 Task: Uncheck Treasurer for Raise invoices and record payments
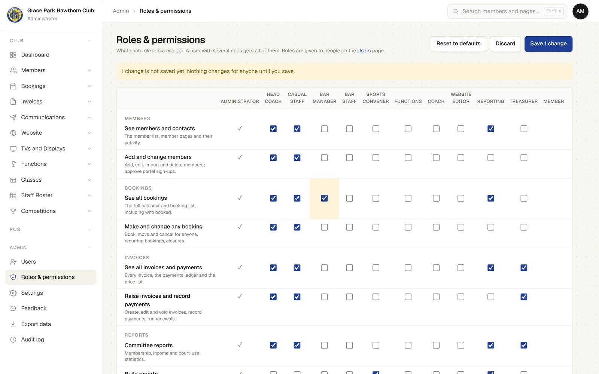coord(524,297)
